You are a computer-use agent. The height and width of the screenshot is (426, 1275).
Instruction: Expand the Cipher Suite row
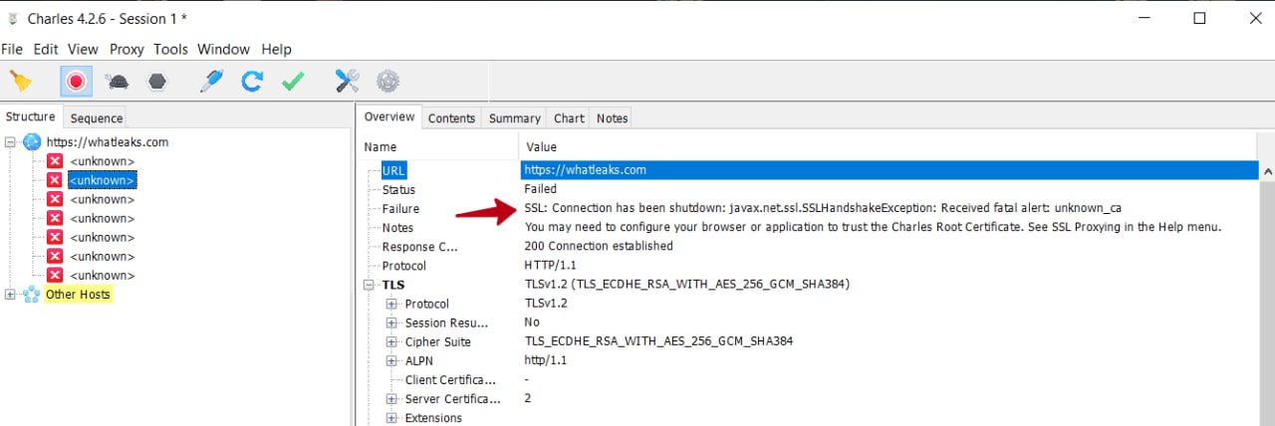[x=391, y=341]
